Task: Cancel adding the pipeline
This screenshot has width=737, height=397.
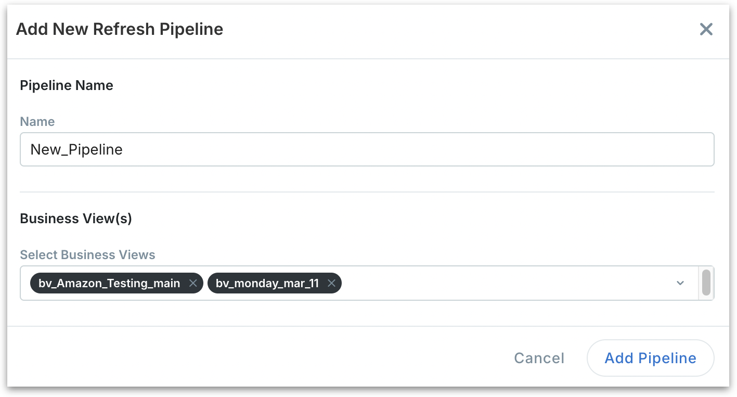Action: tap(539, 358)
